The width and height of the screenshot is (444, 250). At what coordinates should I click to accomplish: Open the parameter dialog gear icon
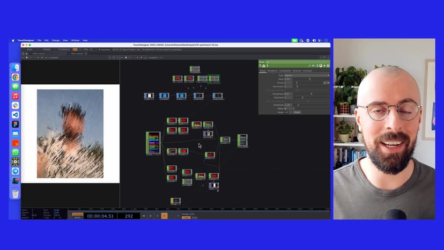click(x=328, y=65)
